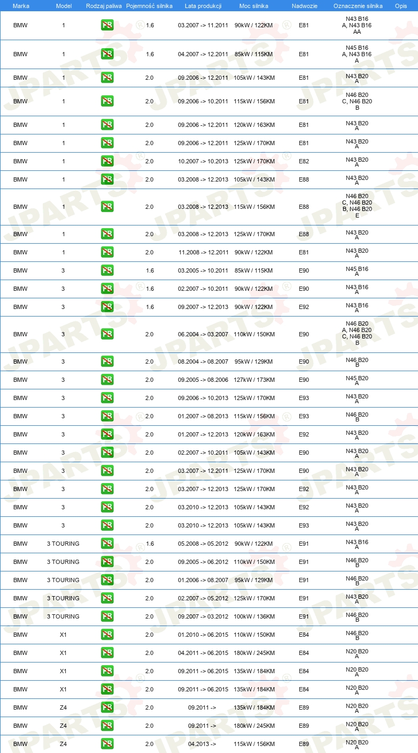
Task: Click production dates 08.2004 -> 08.2007
Action: pyautogui.click(x=203, y=362)
